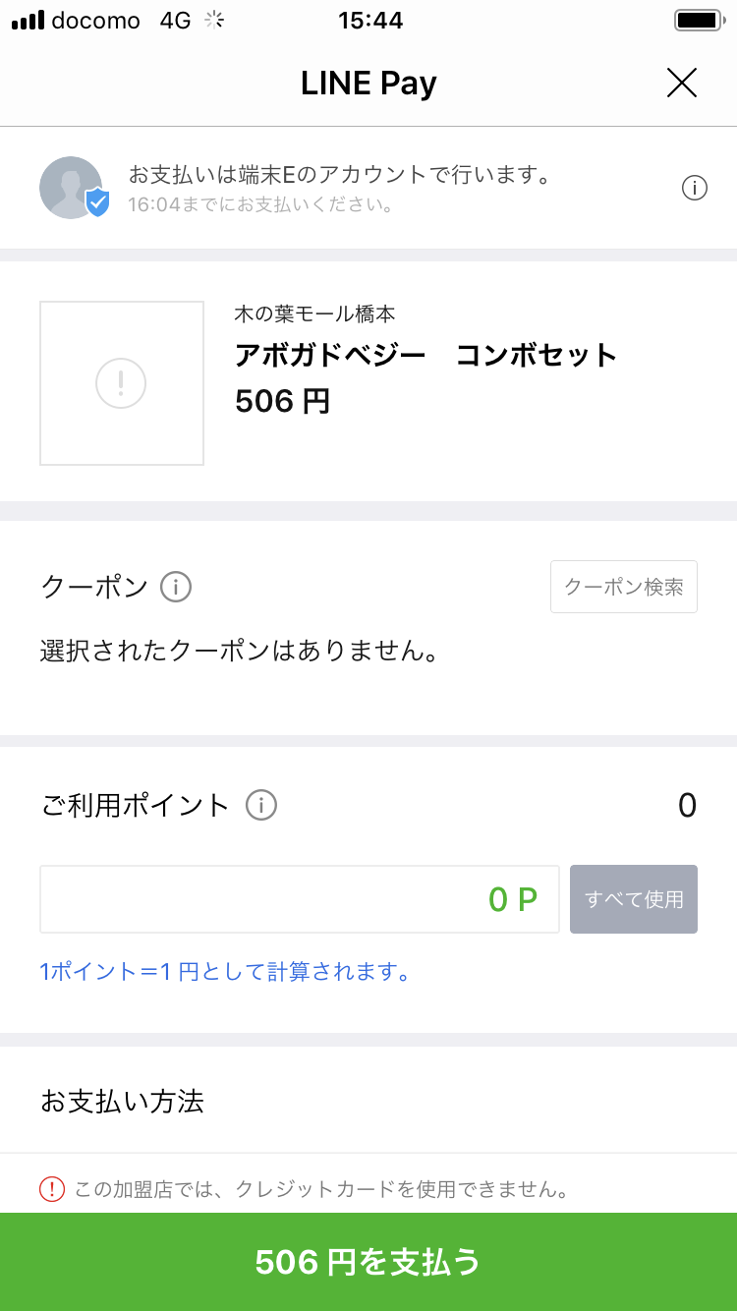Screen dimensions: 737x1311
Task: Open coupon info icon next to クーポン
Action: [176, 588]
